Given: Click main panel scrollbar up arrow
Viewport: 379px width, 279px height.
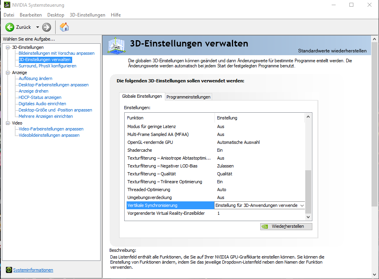Looking at the screenshot, I should [375, 39].
